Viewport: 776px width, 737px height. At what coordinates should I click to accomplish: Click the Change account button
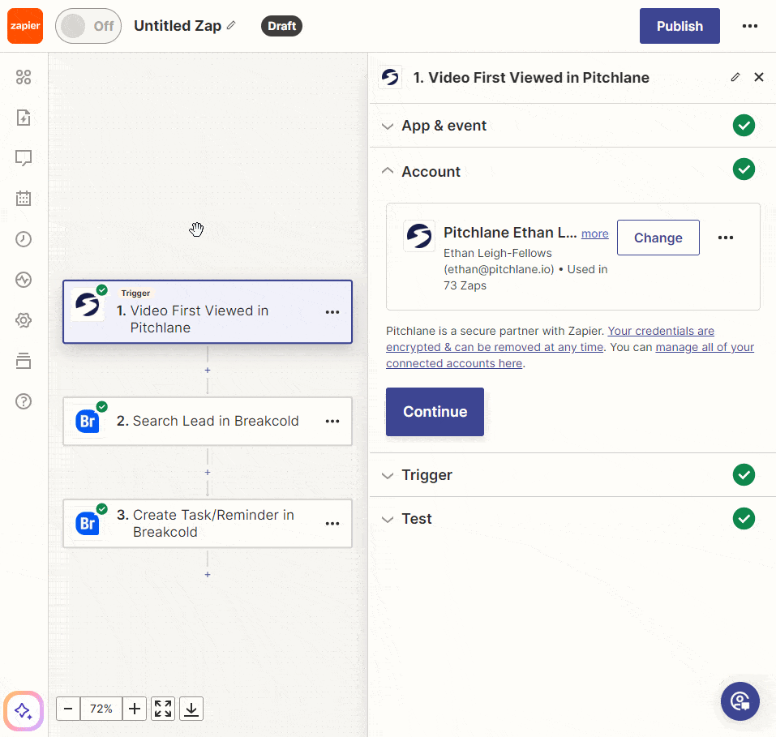coord(658,238)
